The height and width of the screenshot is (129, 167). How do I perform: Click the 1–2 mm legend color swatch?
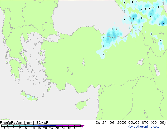coord(17,126)
